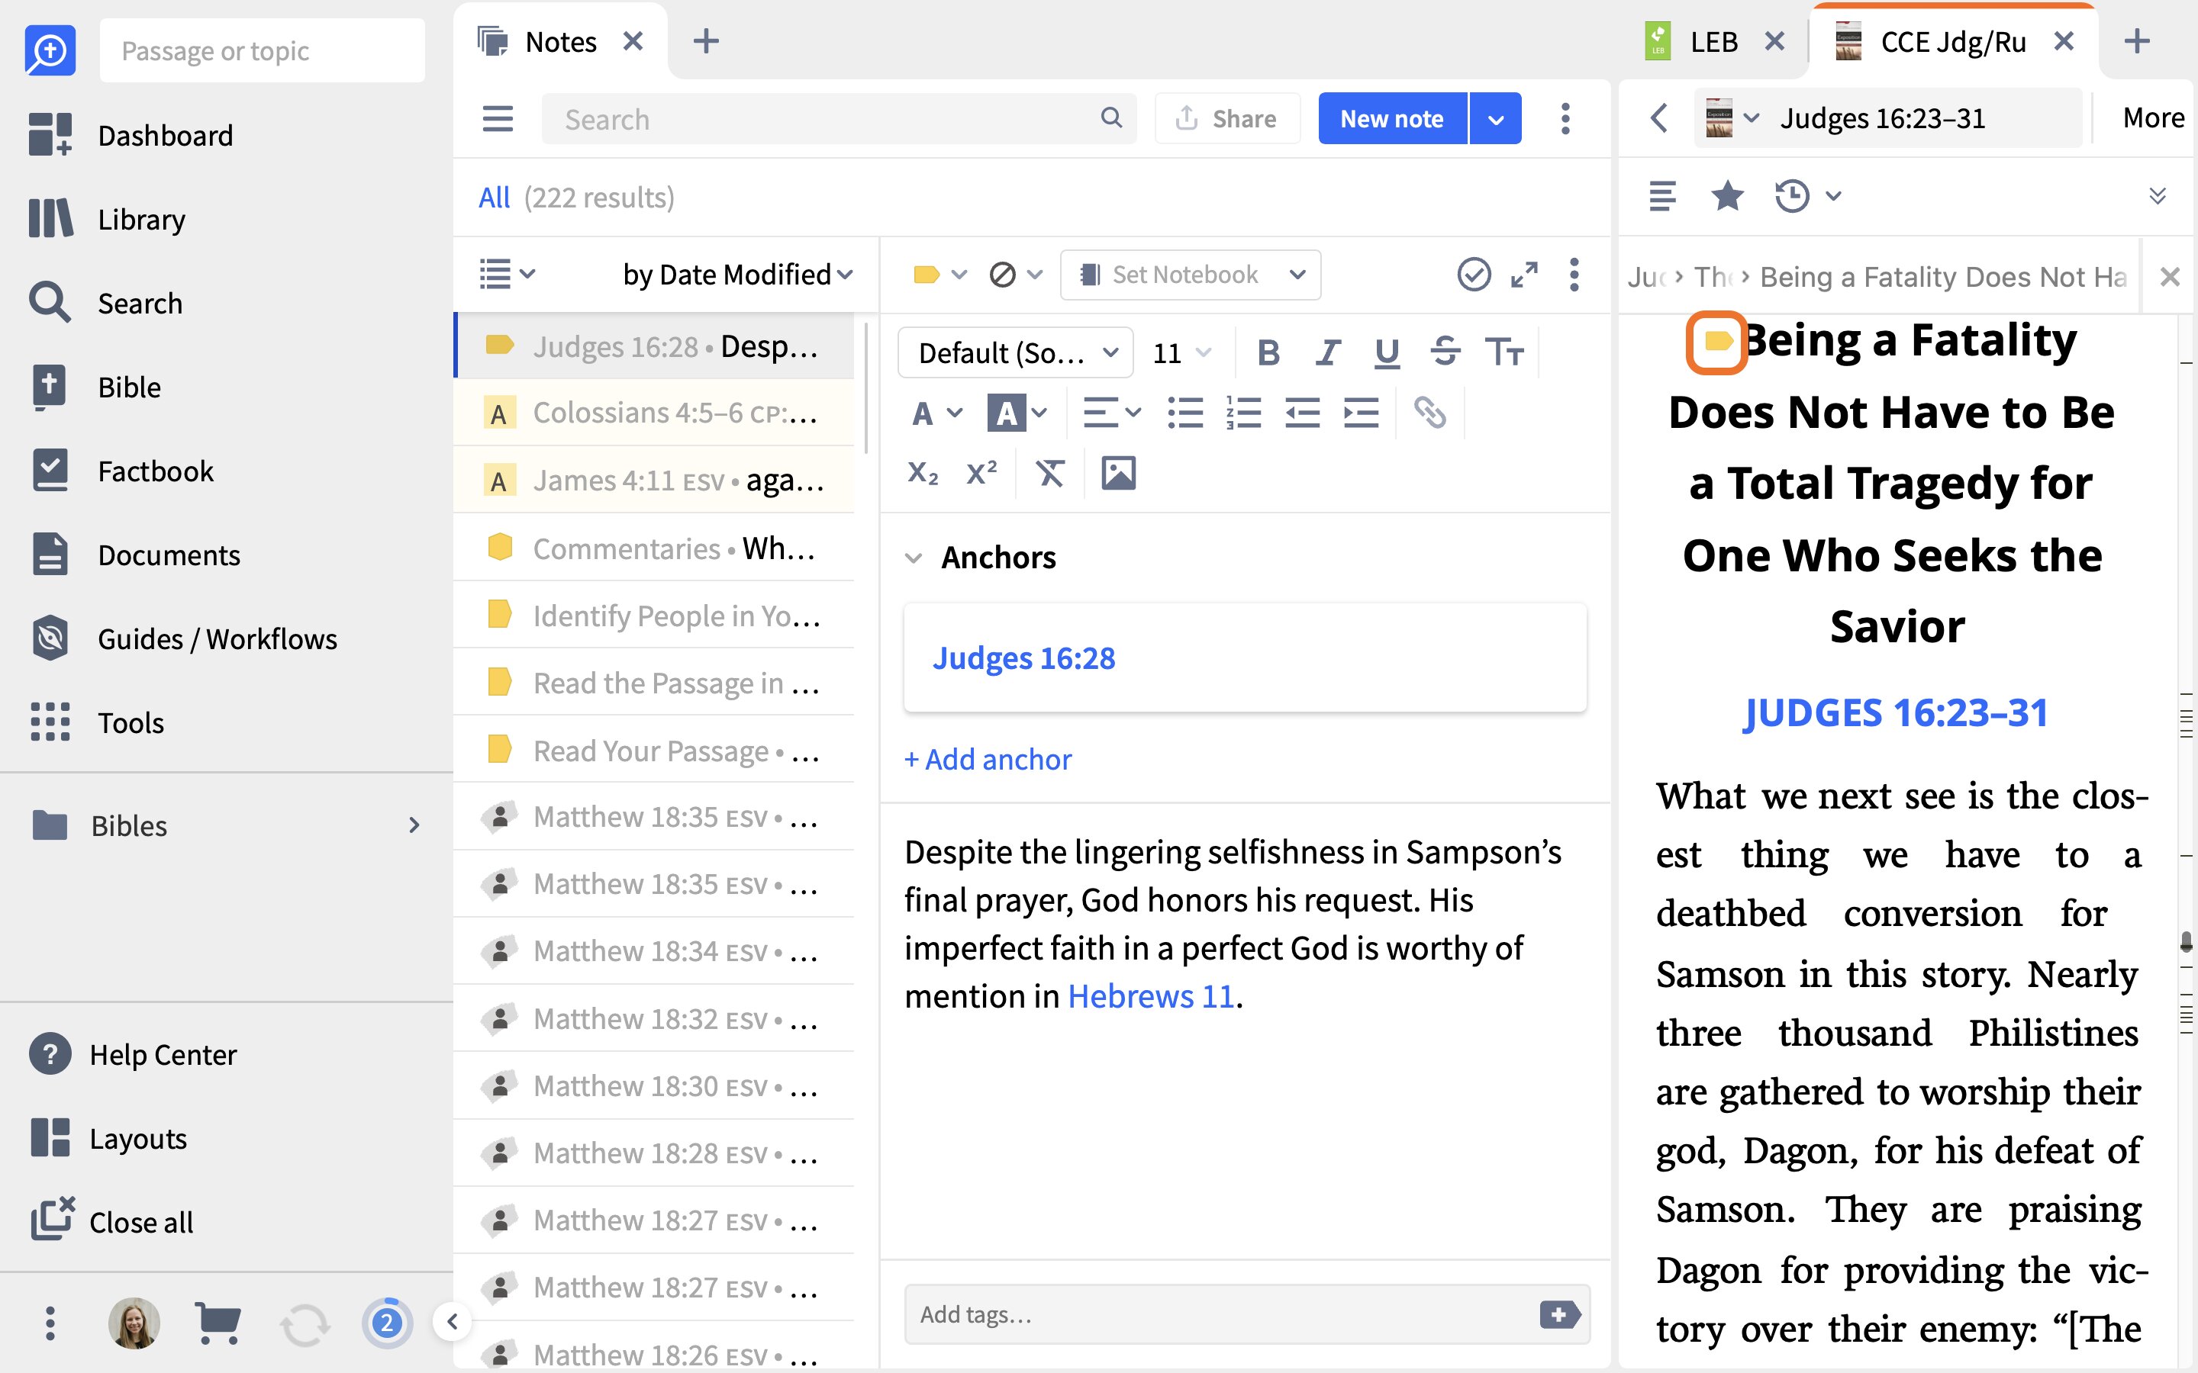The width and height of the screenshot is (2198, 1373).
Task: Open the Tools grid menu
Action: (96, 723)
